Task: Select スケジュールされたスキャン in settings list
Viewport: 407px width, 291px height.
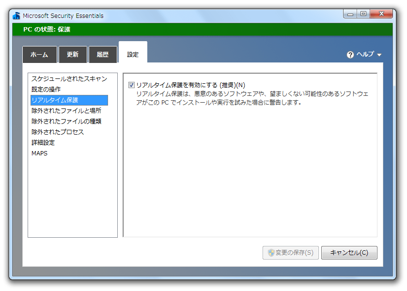Action: 69,79
